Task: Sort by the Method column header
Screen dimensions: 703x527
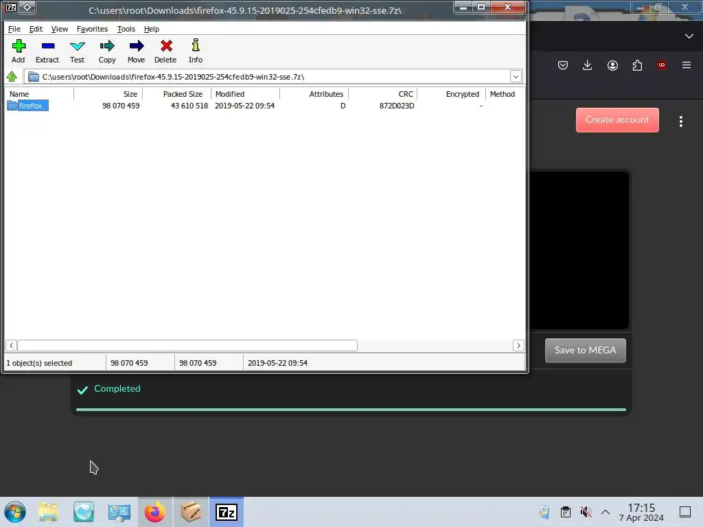Action: [x=505, y=94]
